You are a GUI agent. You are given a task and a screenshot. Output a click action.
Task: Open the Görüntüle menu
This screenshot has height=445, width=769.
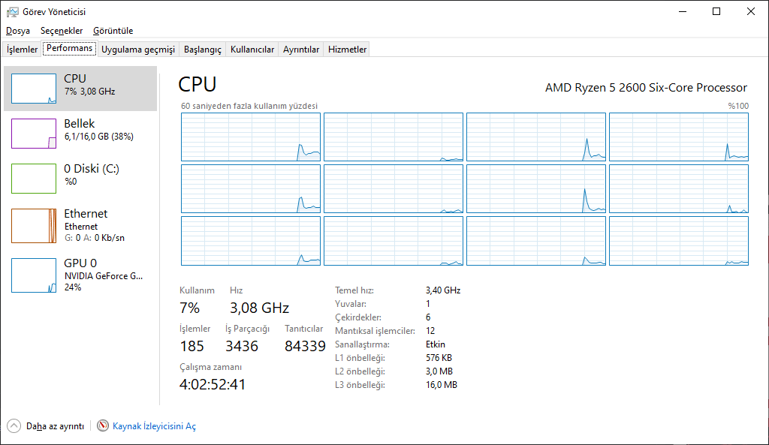click(x=113, y=30)
